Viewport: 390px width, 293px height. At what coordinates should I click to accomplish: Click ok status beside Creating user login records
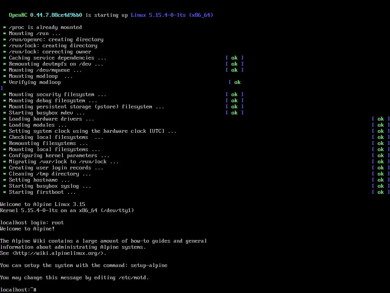[380, 168]
